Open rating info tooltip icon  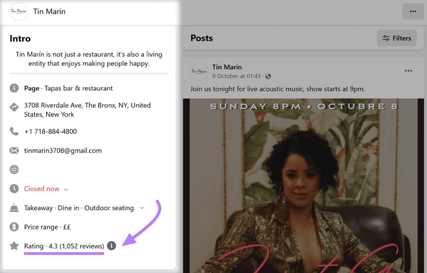[x=112, y=246]
